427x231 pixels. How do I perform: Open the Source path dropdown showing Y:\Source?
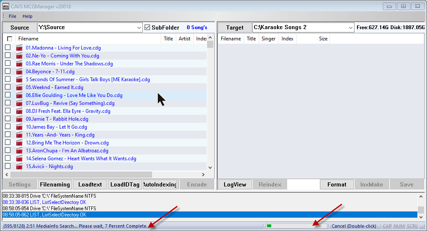pos(139,27)
